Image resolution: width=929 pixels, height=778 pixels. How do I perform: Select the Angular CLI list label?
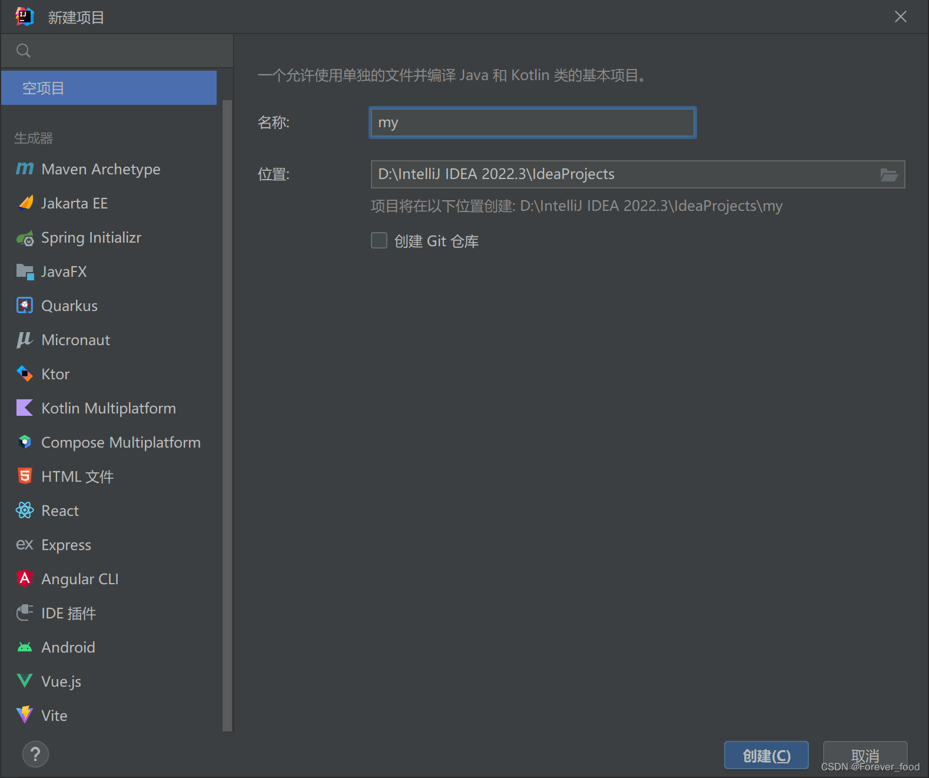pyautogui.click(x=80, y=579)
